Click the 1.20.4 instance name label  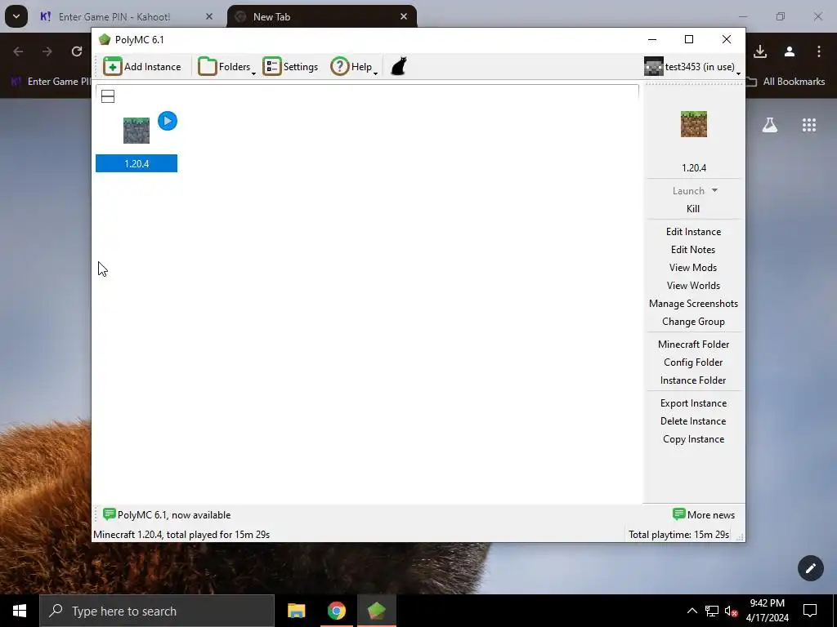pyautogui.click(x=137, y=163)
